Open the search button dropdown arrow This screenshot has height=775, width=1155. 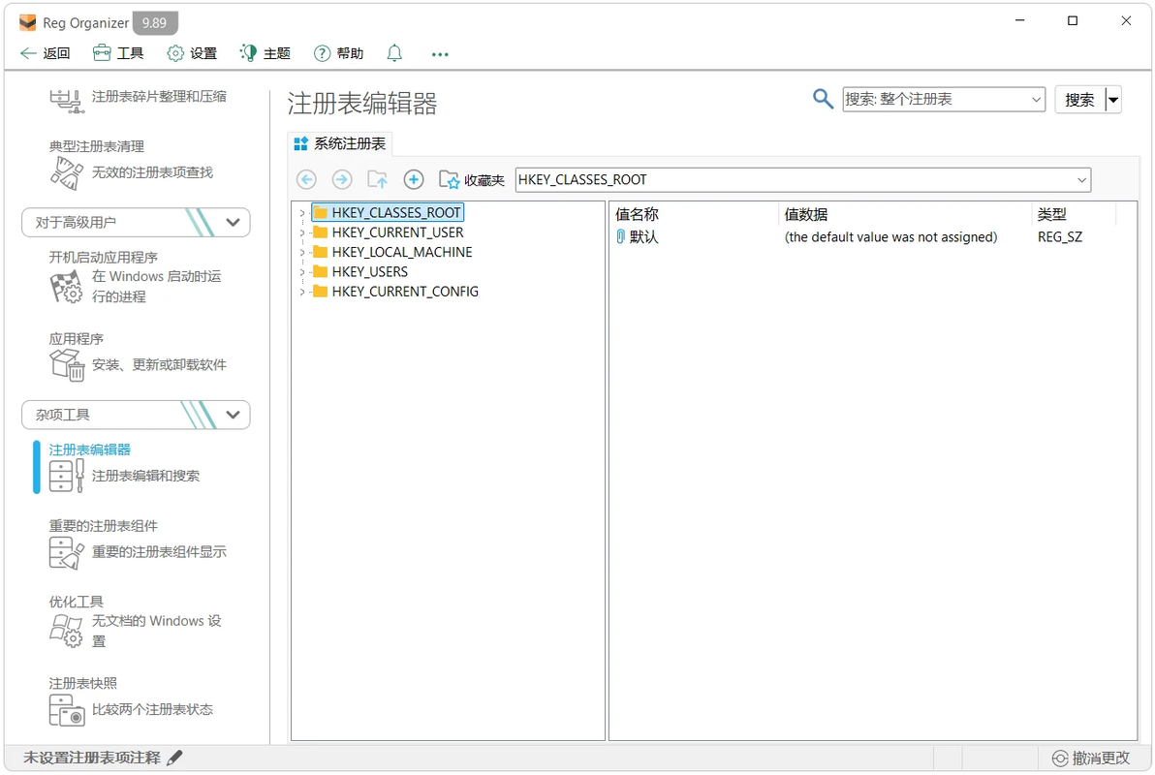[x=1113, y=100]
